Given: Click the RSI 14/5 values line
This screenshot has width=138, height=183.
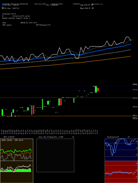Looking at the screenshot, I should (x=16, y=16).
